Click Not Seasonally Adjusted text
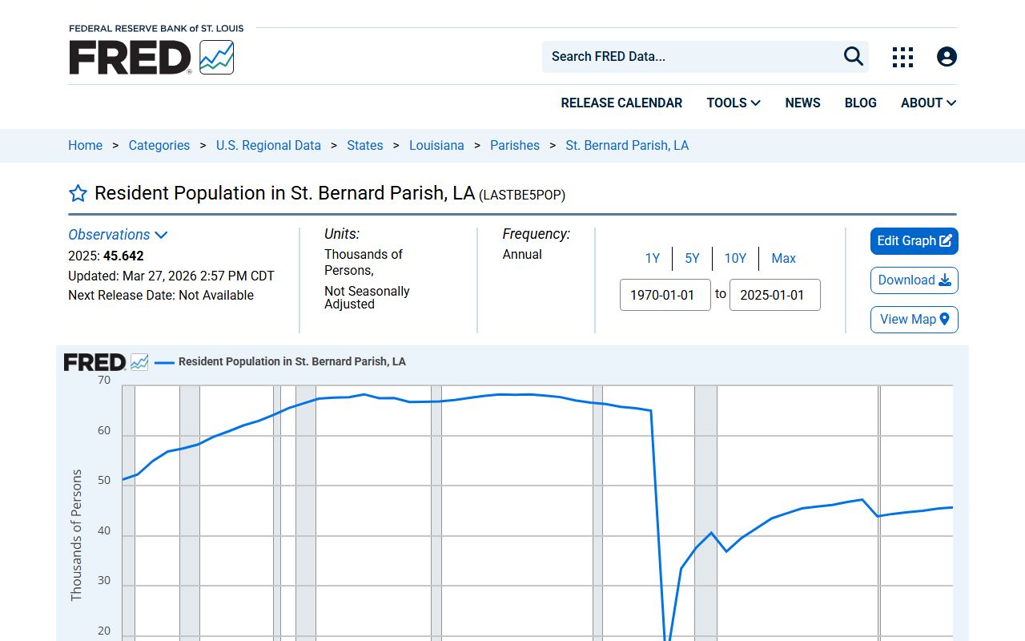Image resolution: width=1025 pixels, height=641 pixels. 367,297
